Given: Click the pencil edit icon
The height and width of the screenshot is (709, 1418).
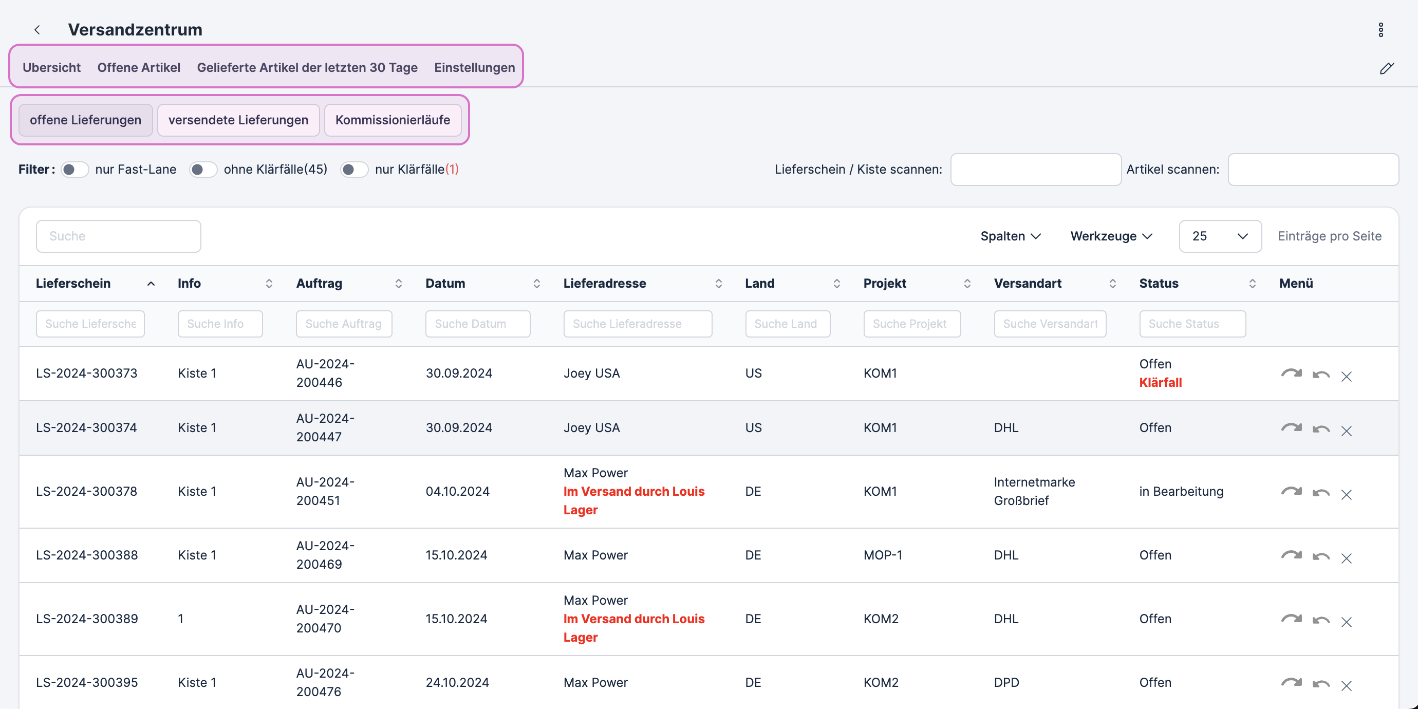Looking at the screenshot, I should pyautogui.click(x=1387, y=68).
